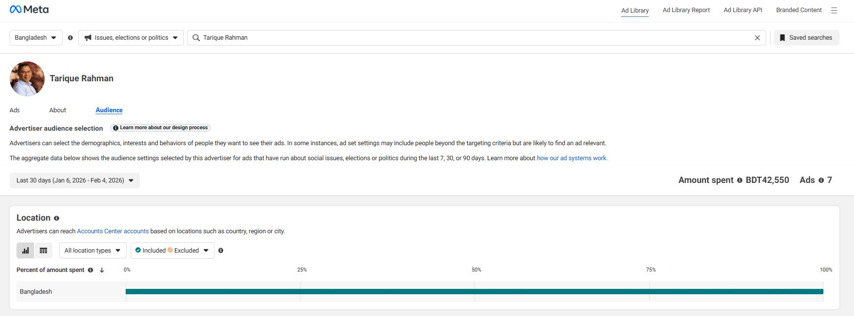The width and height of the screenshot is (854, 316).
Task: Click info icon next to Location heading
Action: click(x=56, y=218)
